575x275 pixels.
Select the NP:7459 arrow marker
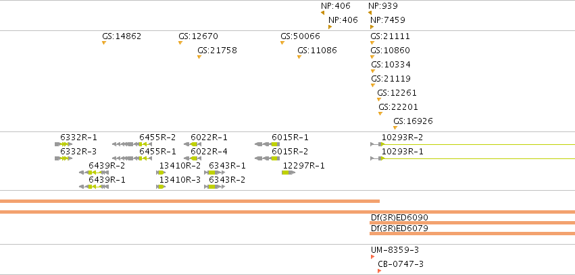[372, 27]
